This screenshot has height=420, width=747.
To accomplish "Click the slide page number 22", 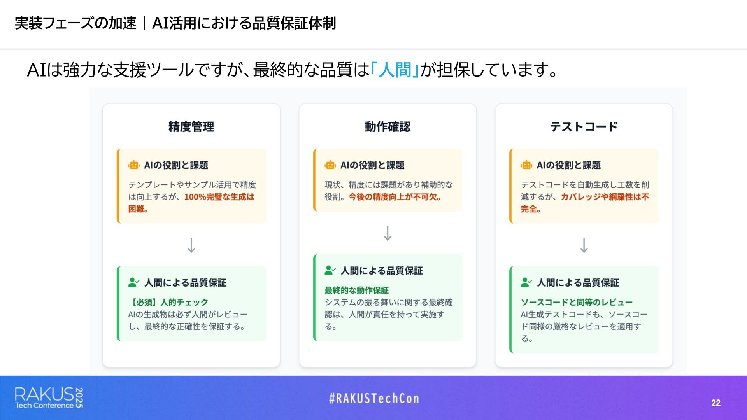I will (716, 403).
